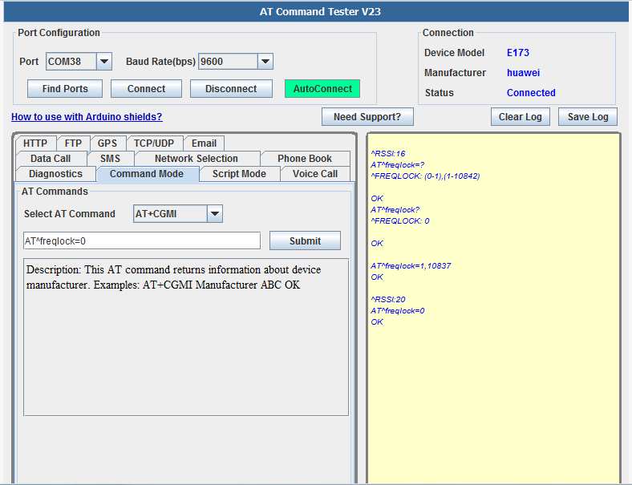Click the ^RSSI:16 log line
Screen dimensions: 632x485
388,153
